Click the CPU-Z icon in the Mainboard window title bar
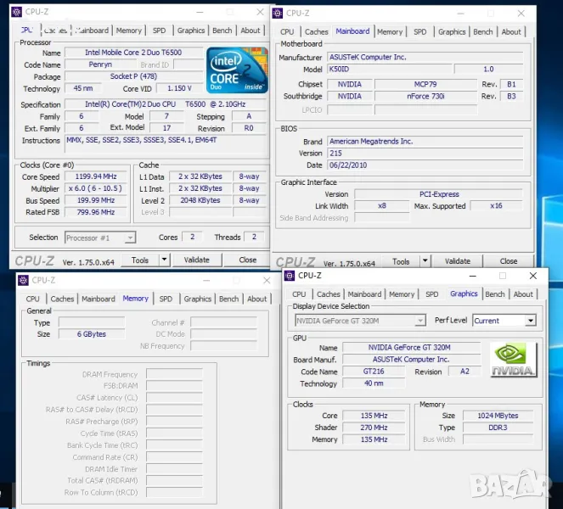563x509 pixels. pos(278,13)
